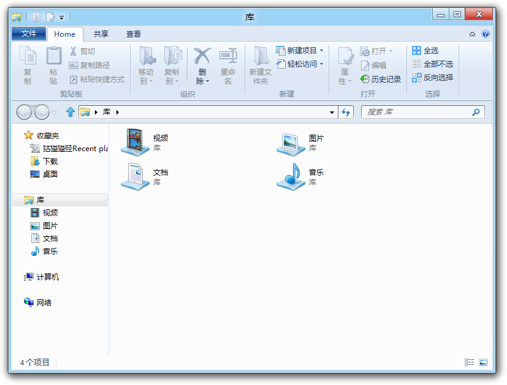Viewport: 507px width, 385px height.
Task: Open the Move to (移动到) menu
Action: tap(147, 65)
